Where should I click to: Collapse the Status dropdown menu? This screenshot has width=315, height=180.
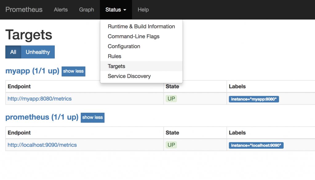point(116,10)
